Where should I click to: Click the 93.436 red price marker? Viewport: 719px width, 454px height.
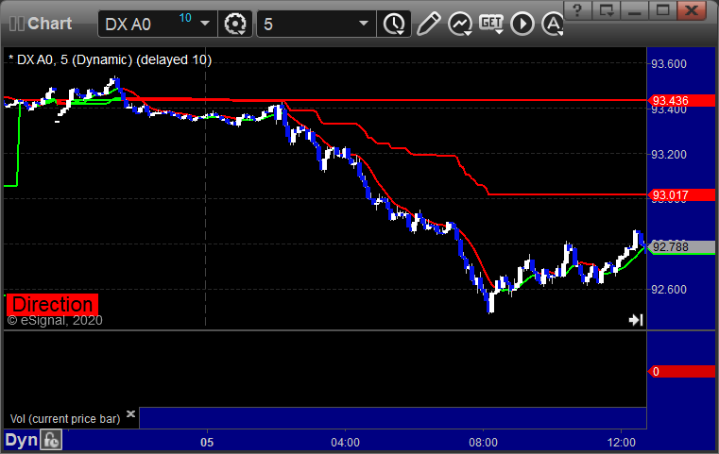pyautogui.click(x=681, y=100)
